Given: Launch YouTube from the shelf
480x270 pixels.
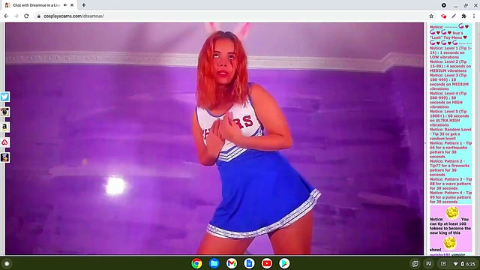Looking at the screenshot, I should point(267,263).
